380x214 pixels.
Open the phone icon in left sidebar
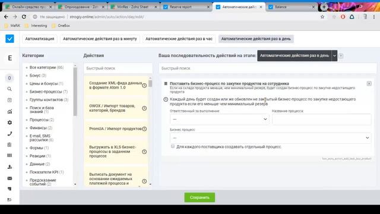(9, 134)
